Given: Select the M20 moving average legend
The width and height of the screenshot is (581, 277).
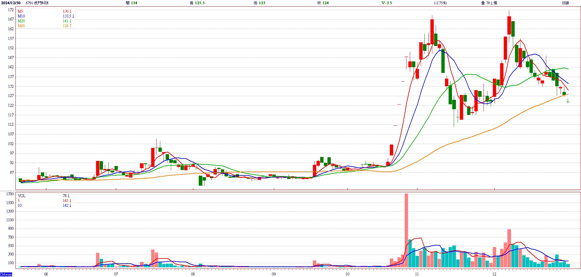Looking at the screenshot, I should coord(21,21).
